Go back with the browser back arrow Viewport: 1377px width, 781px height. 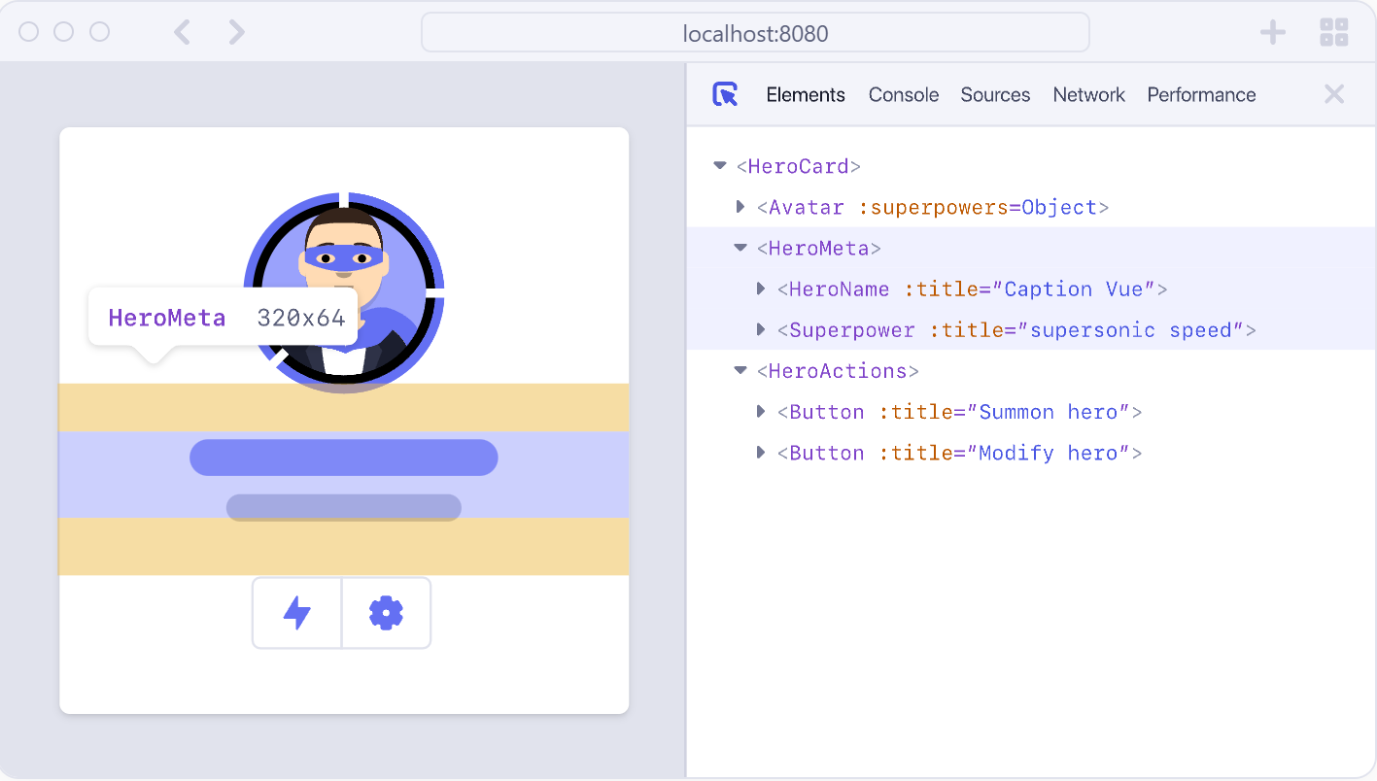point(182,32)
